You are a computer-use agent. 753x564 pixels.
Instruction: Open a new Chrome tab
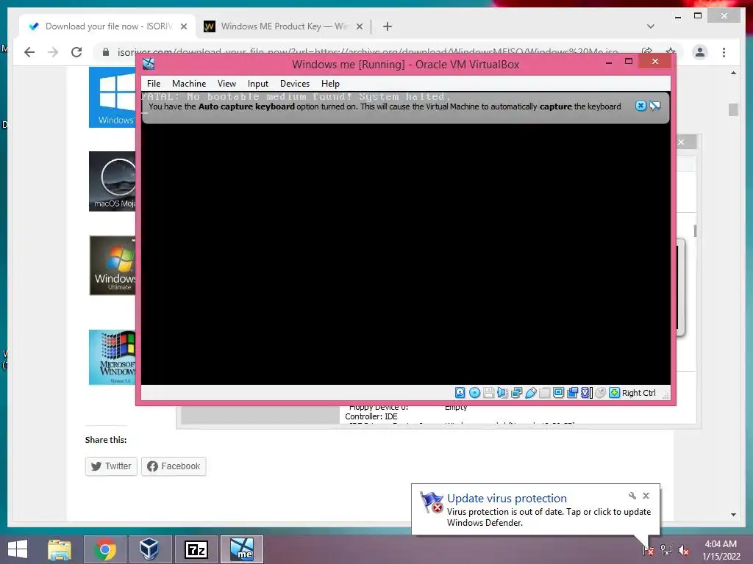point(388,26)
